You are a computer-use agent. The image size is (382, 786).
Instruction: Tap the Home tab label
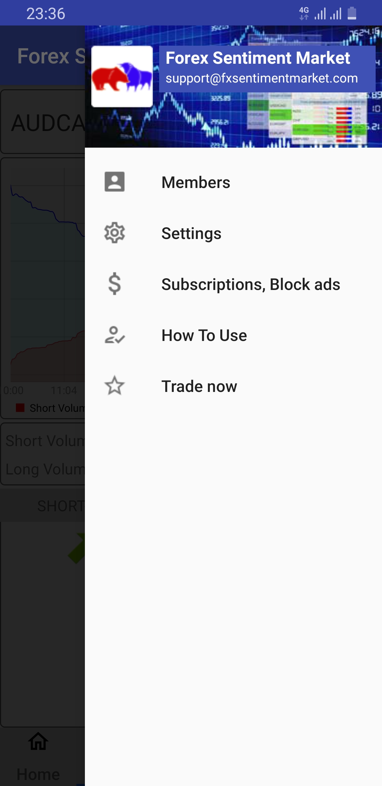38,774
